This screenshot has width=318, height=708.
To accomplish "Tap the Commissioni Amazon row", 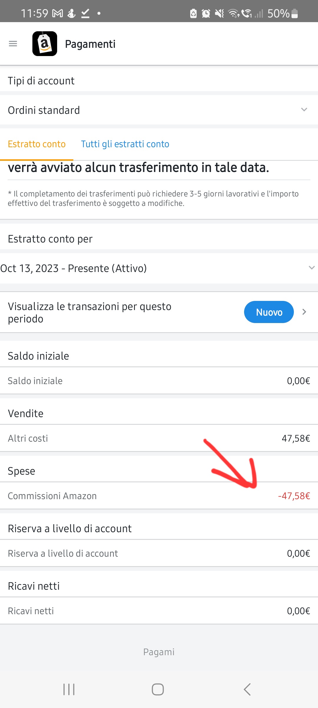I will (x=159, y=496).
